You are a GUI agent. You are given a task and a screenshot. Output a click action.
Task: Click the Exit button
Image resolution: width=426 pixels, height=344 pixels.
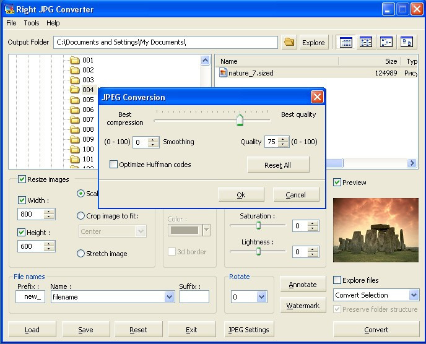tap(191, 330)
